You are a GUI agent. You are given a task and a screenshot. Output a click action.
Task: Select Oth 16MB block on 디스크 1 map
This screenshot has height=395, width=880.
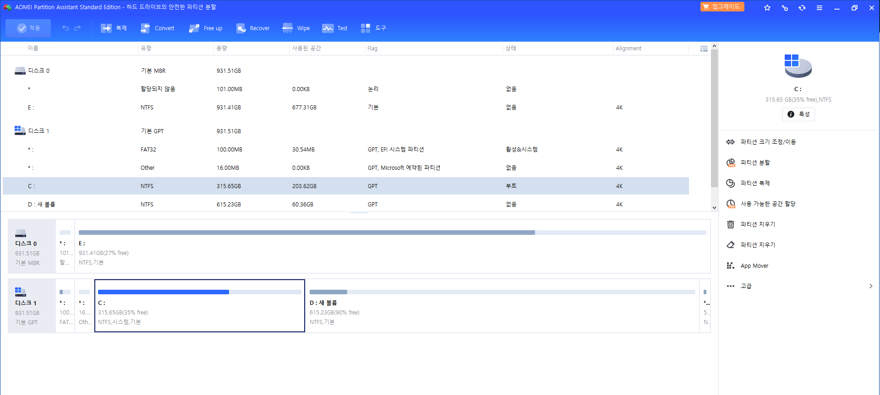tap(84, 306)
